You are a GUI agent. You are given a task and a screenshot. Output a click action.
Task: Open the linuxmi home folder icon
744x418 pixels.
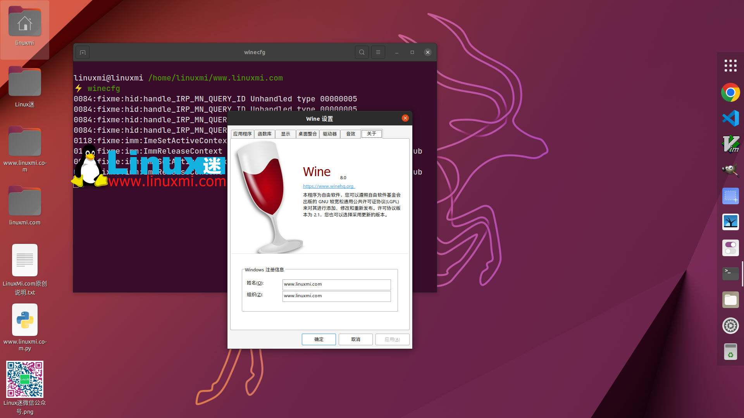[x=25, y=22]
